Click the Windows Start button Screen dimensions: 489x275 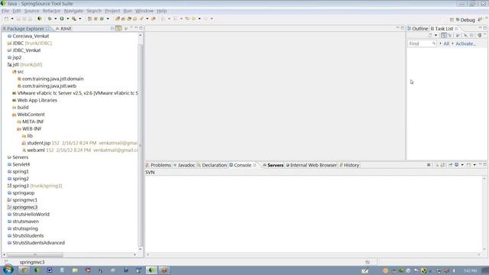pos(8,270)
